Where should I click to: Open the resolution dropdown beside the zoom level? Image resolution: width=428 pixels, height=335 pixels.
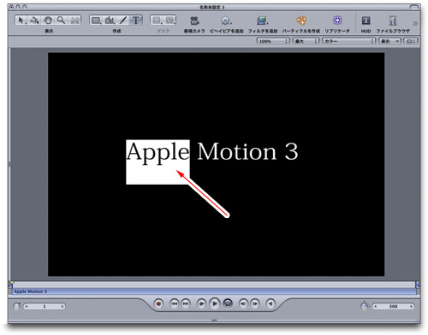306,41
